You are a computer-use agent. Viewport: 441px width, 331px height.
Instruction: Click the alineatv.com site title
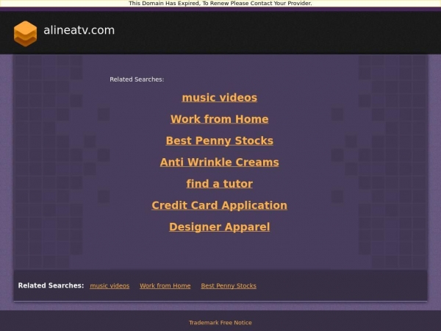(79, 30)
